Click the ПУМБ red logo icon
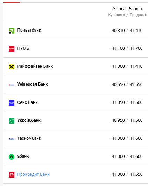 click(x=12, y=49)
